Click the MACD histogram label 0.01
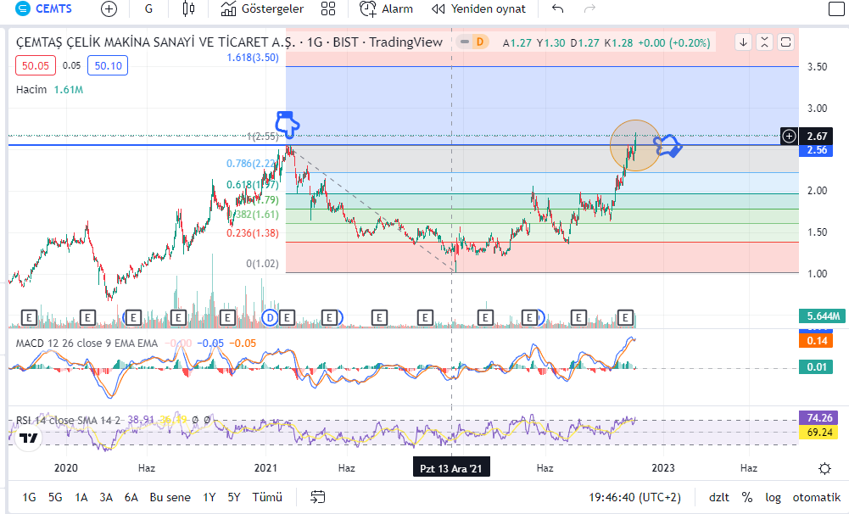849x514 pixels. (x=817, y=366)
